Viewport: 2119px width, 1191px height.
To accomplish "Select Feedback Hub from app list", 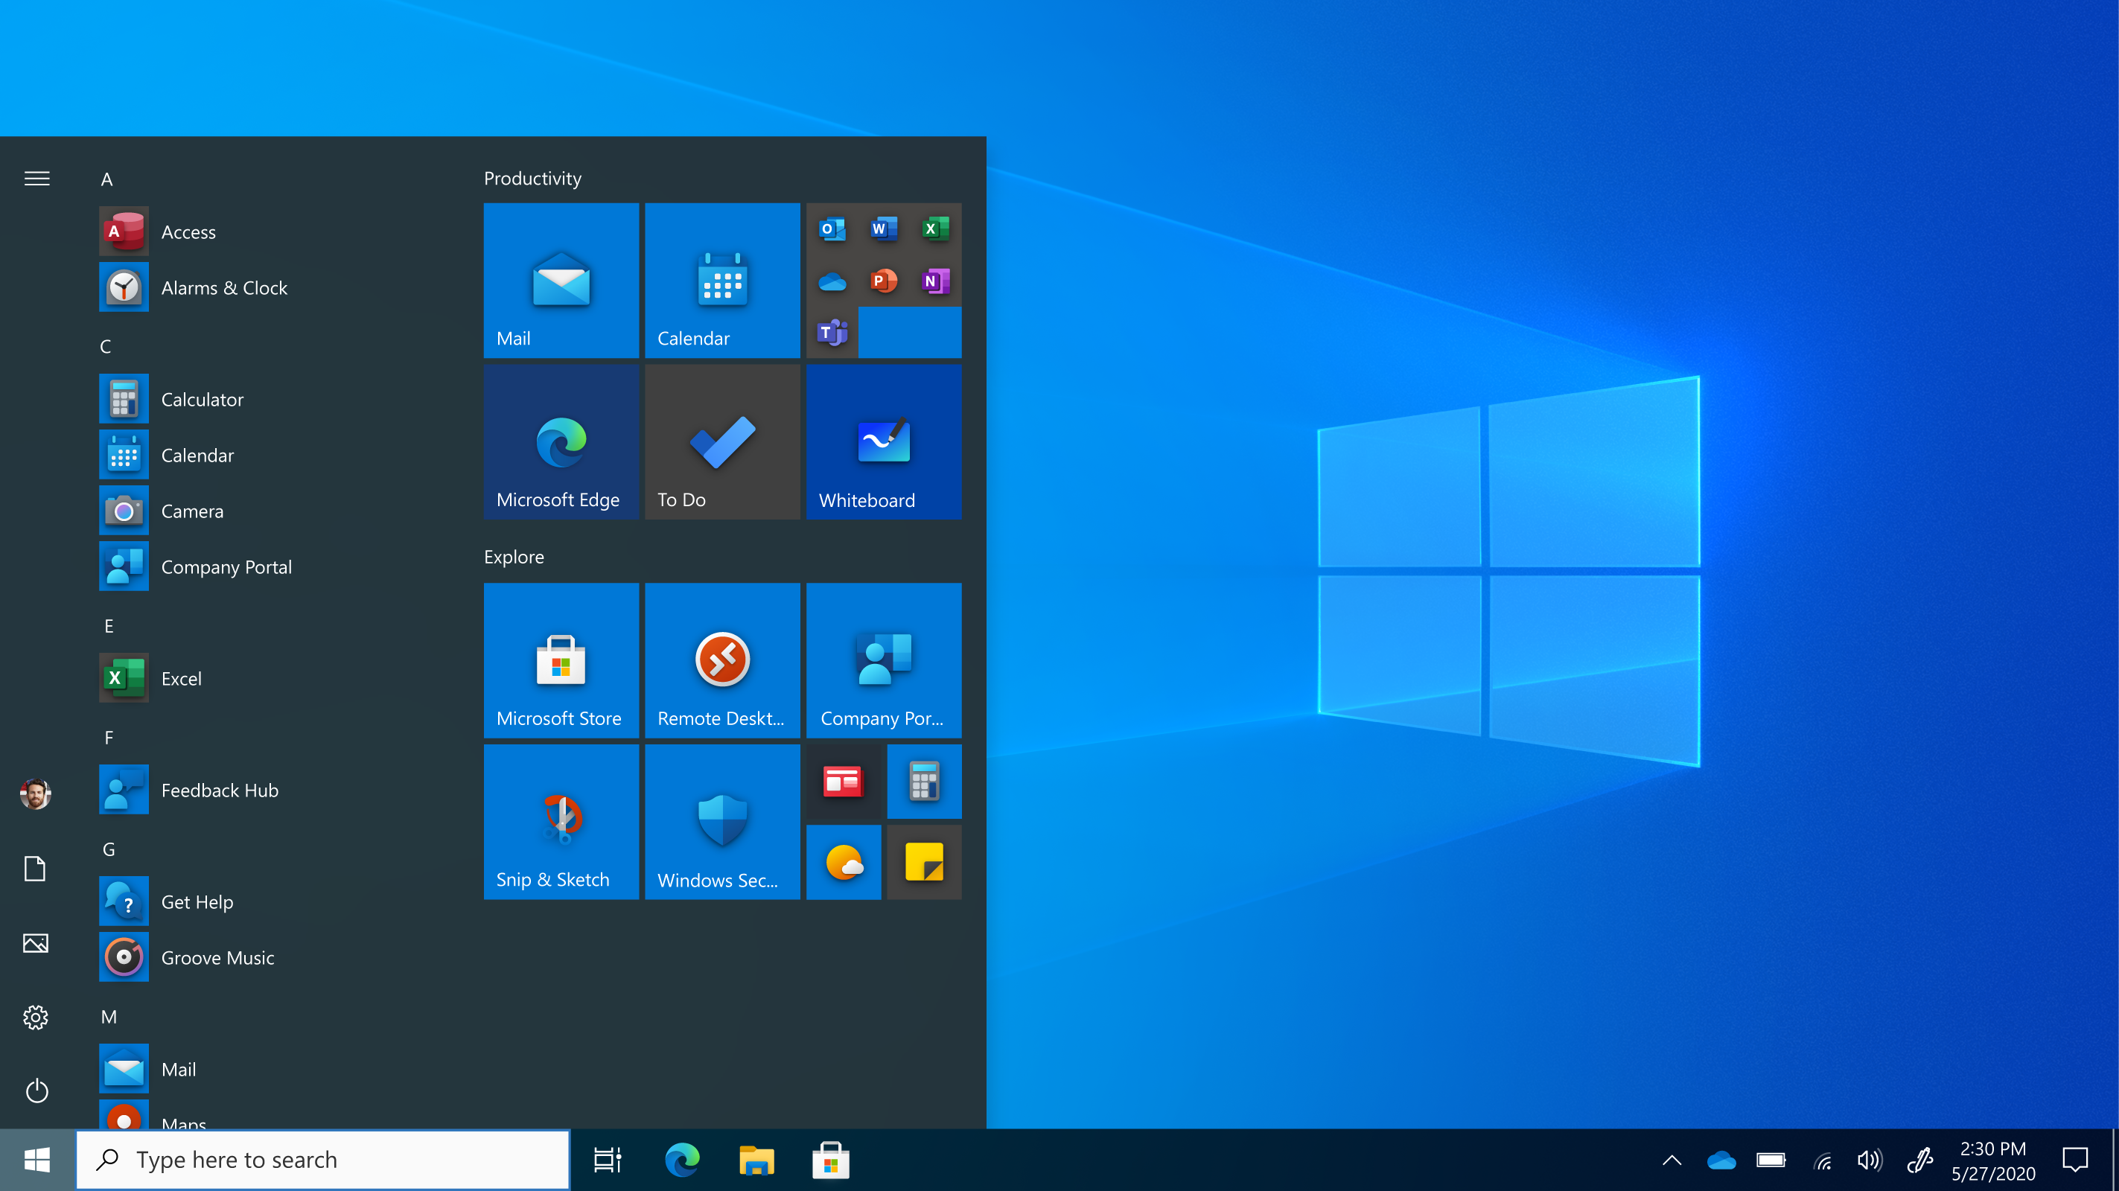I will [219, 790].
